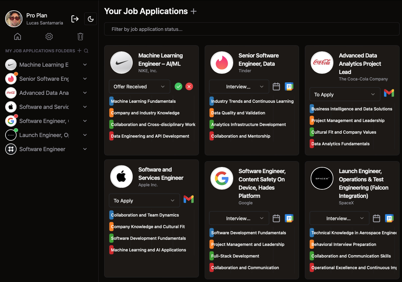Open Interview status dropdown on Google card

coord(239,218)
